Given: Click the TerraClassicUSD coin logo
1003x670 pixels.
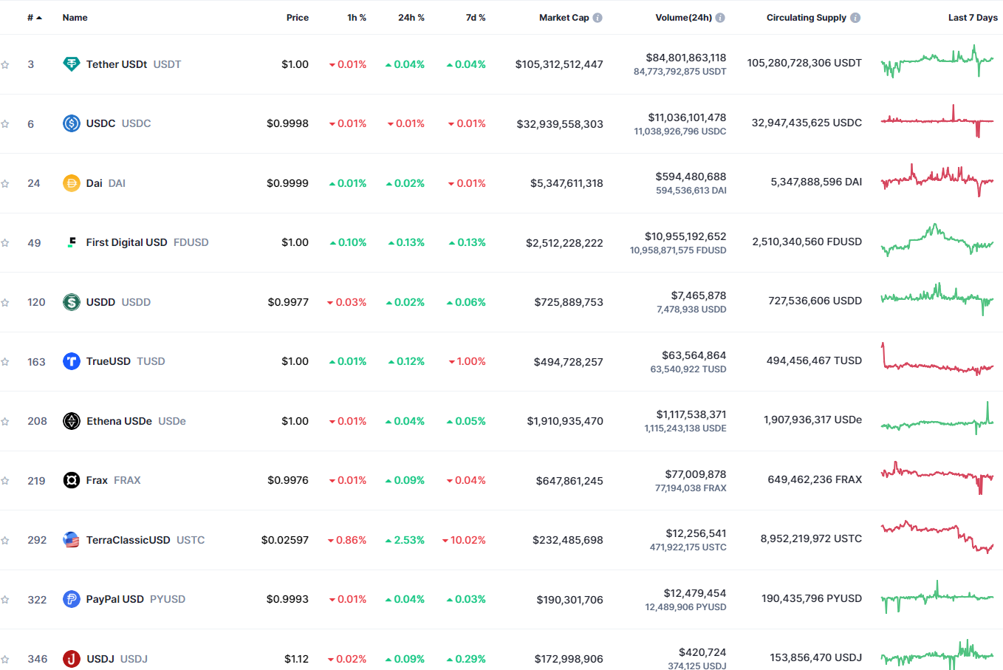Looking at the screenshot, I should click(x=71, y=540).
